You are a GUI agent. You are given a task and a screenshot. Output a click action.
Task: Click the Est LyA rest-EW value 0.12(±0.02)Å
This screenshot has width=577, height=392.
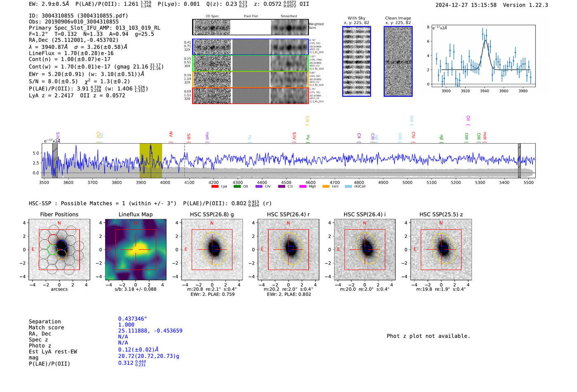[x=138, y=350]
